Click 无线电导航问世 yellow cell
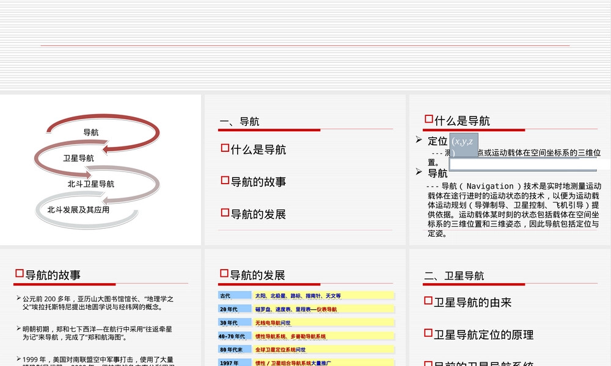Screen dimensions: 611x366 (323, 323)
